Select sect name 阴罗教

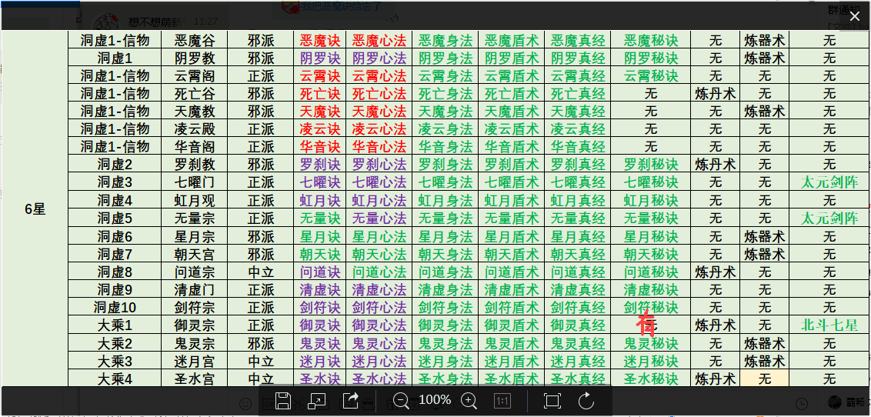(194, 58)
